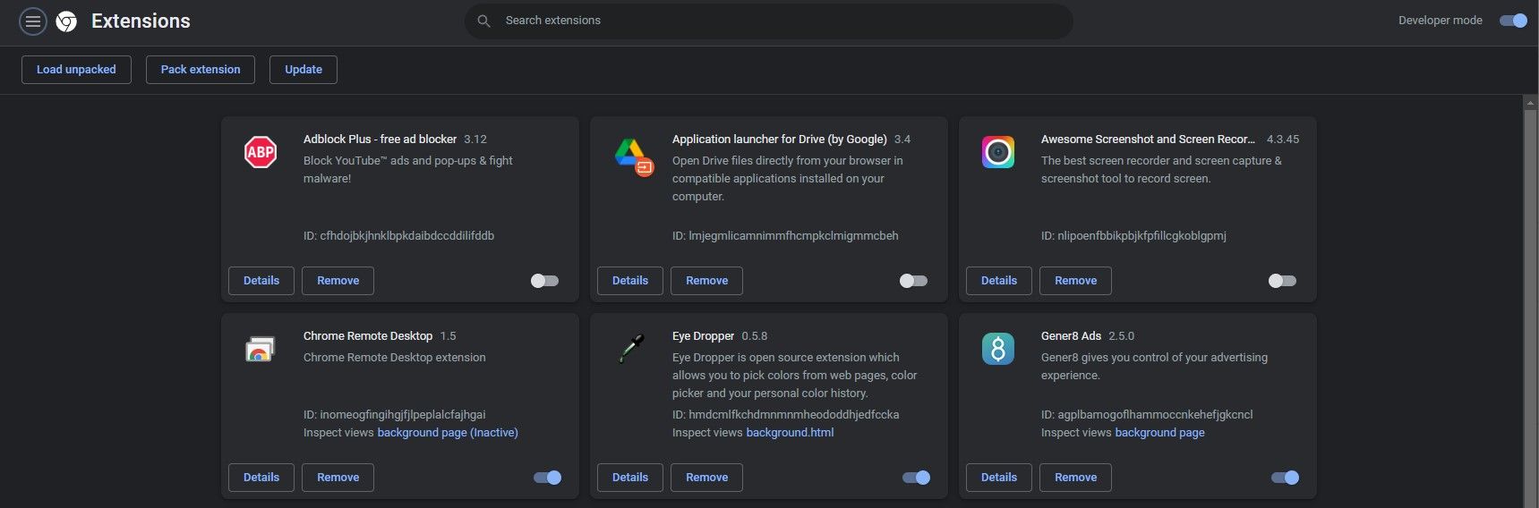Disable Gener8 Ads extension

coord(1285,478)
